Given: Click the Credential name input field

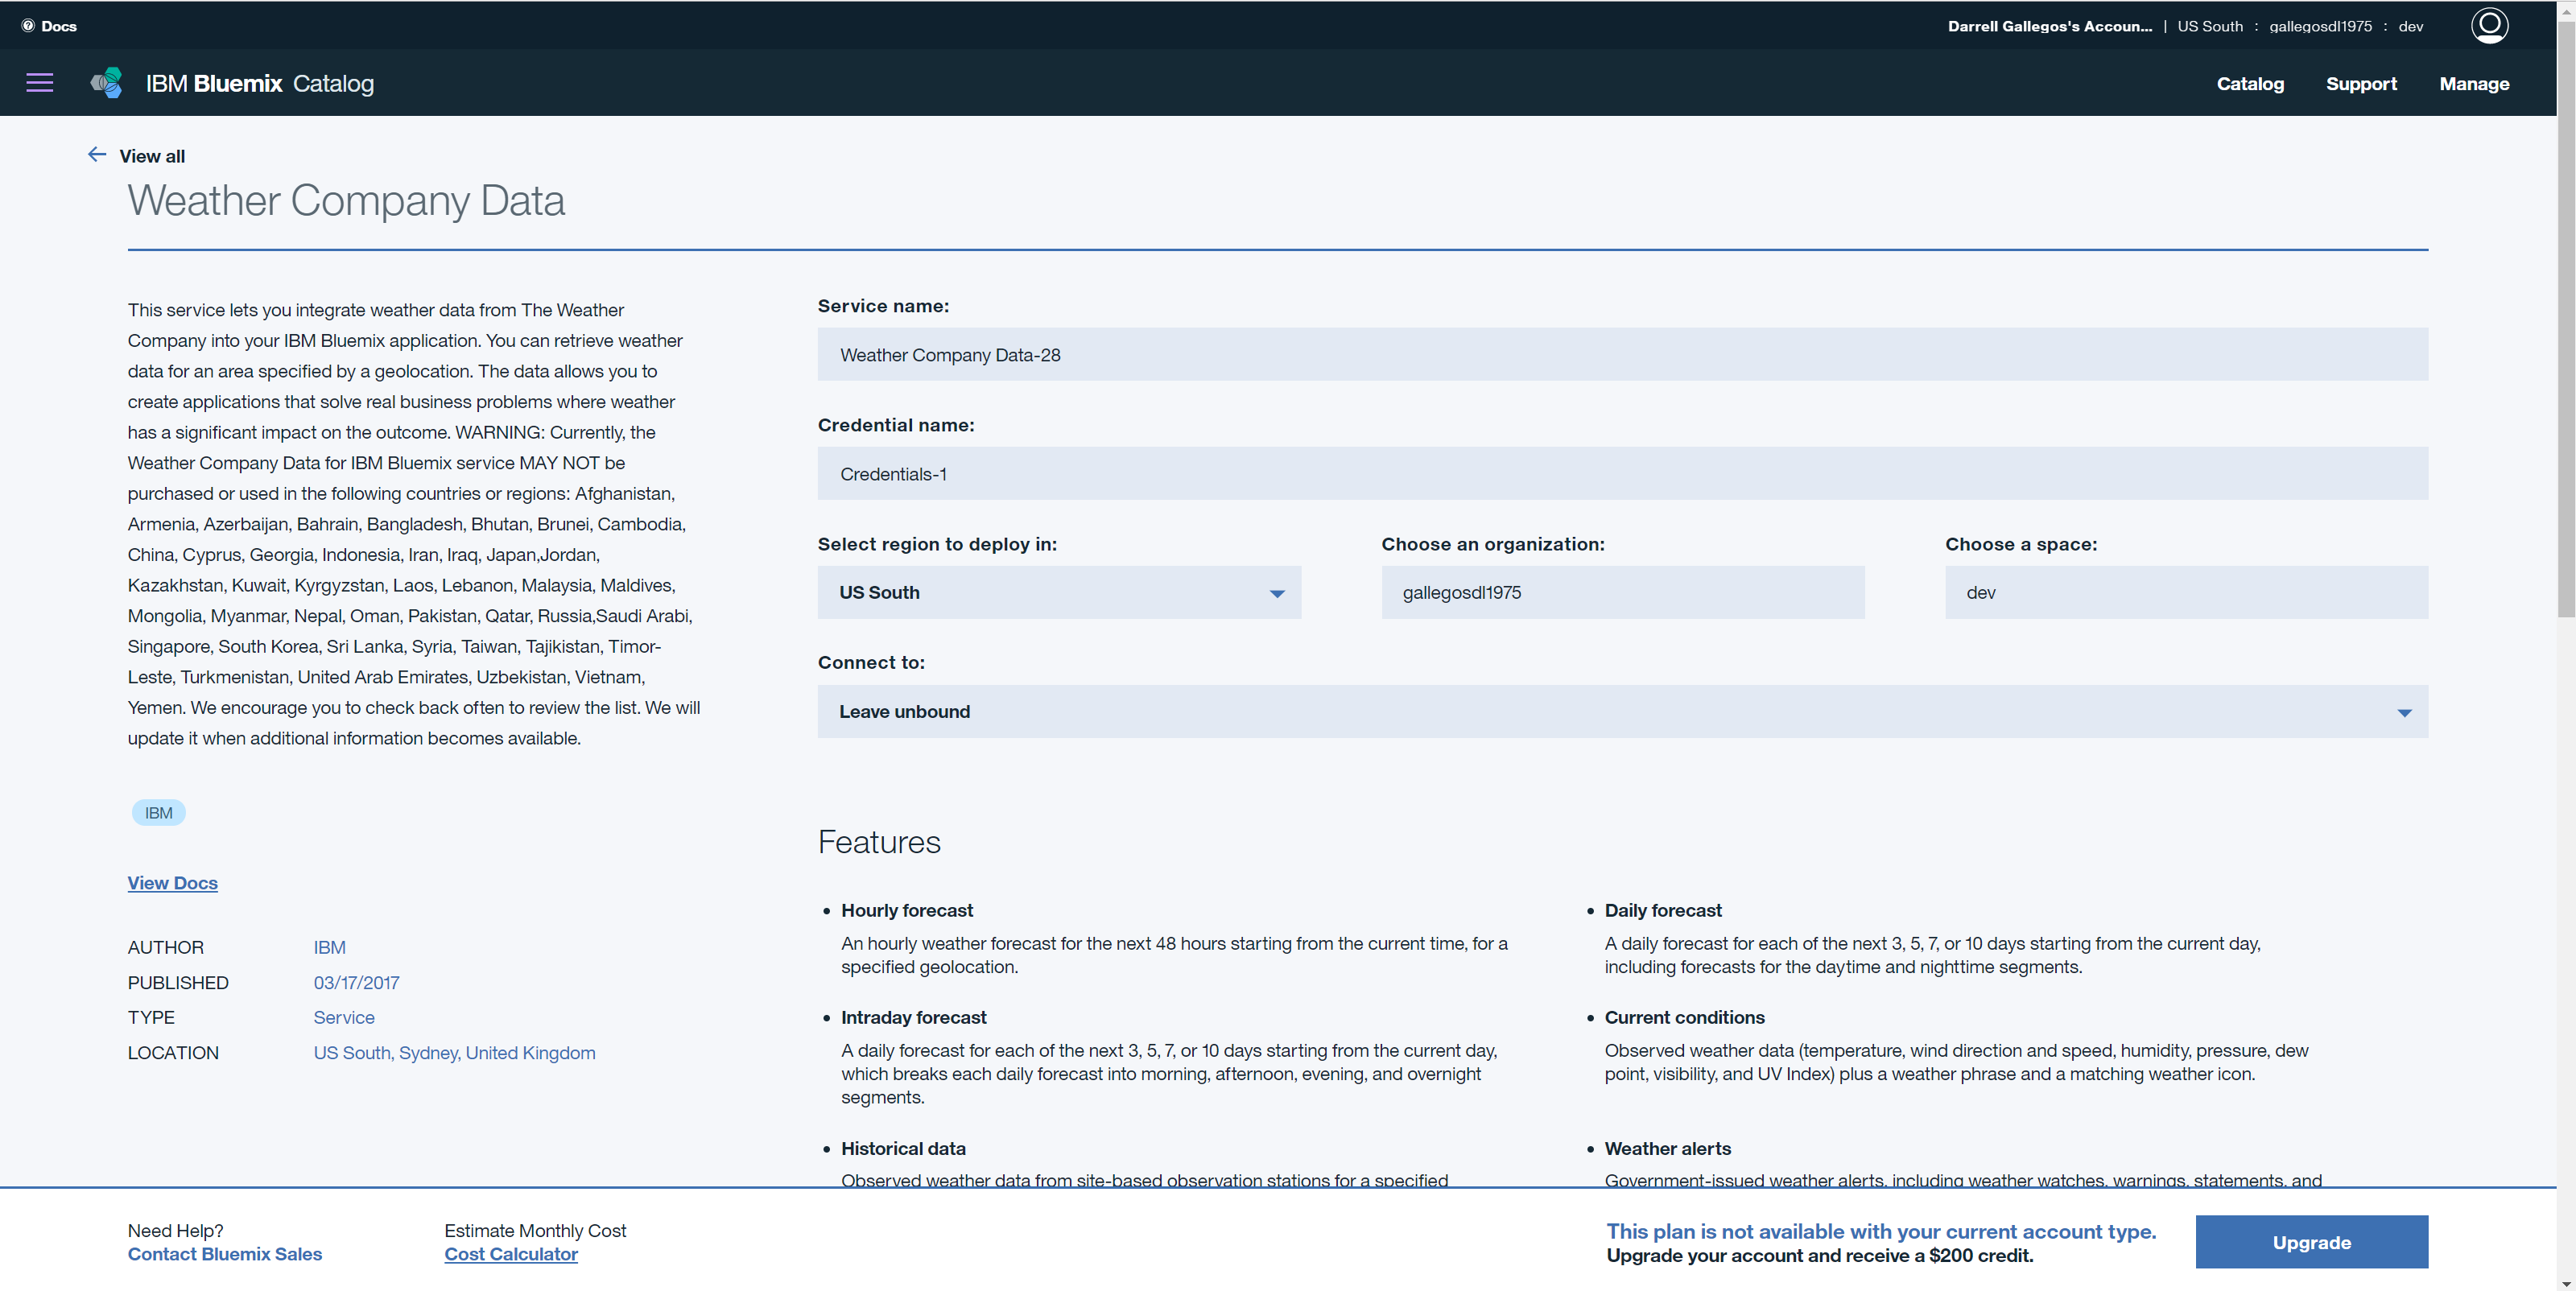Looking at the screenshot, I should (1621, 473).
